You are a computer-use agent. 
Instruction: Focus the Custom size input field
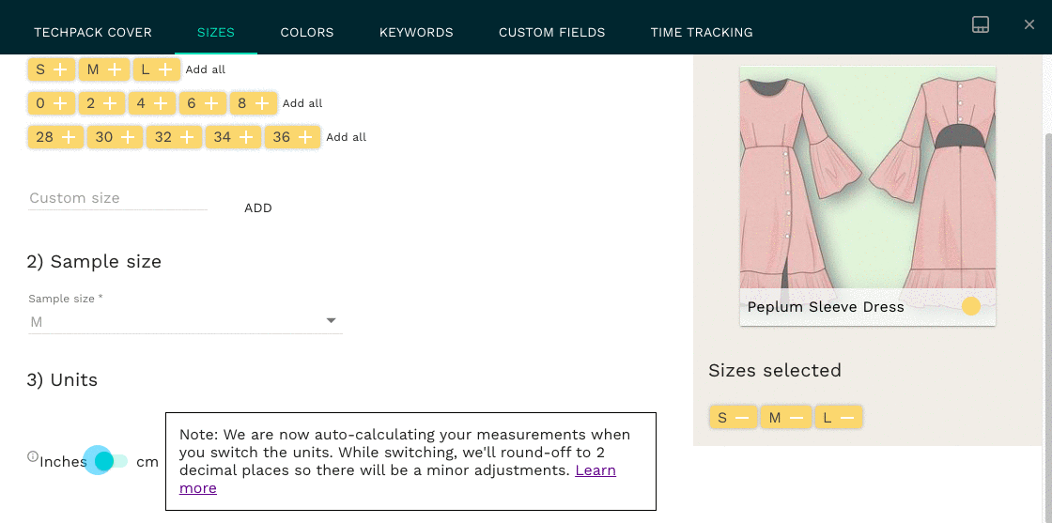click(117, 198)
